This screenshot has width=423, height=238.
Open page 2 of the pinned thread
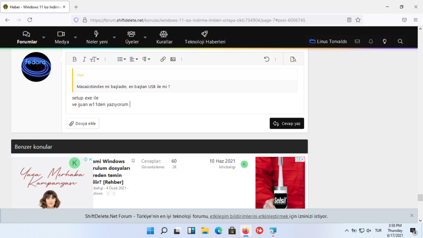click(x=108, y=193)
